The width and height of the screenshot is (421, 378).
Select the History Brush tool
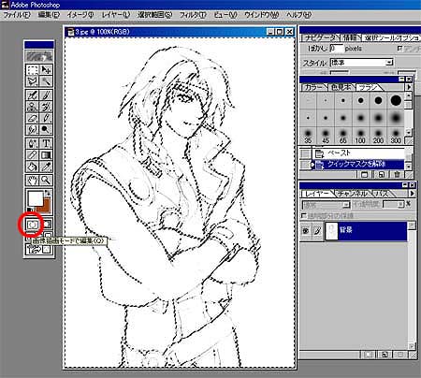[46, 107]
